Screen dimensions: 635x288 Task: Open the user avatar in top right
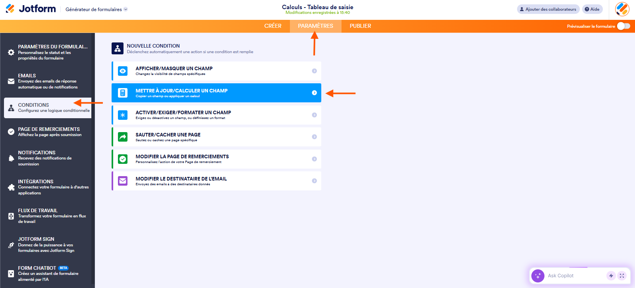tap(622, 9)
